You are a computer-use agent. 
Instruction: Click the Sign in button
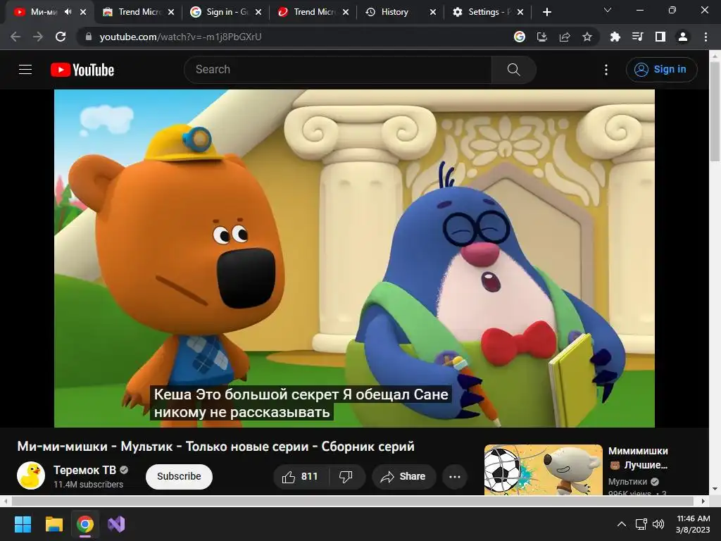point(661,70)
